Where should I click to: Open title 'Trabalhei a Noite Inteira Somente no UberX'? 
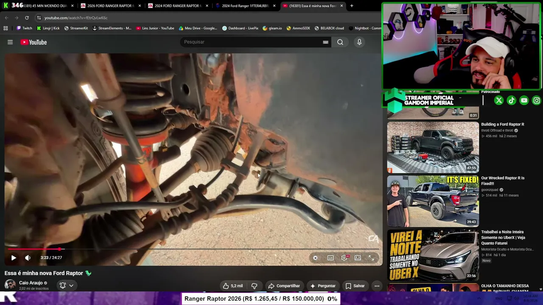[503, 238]
